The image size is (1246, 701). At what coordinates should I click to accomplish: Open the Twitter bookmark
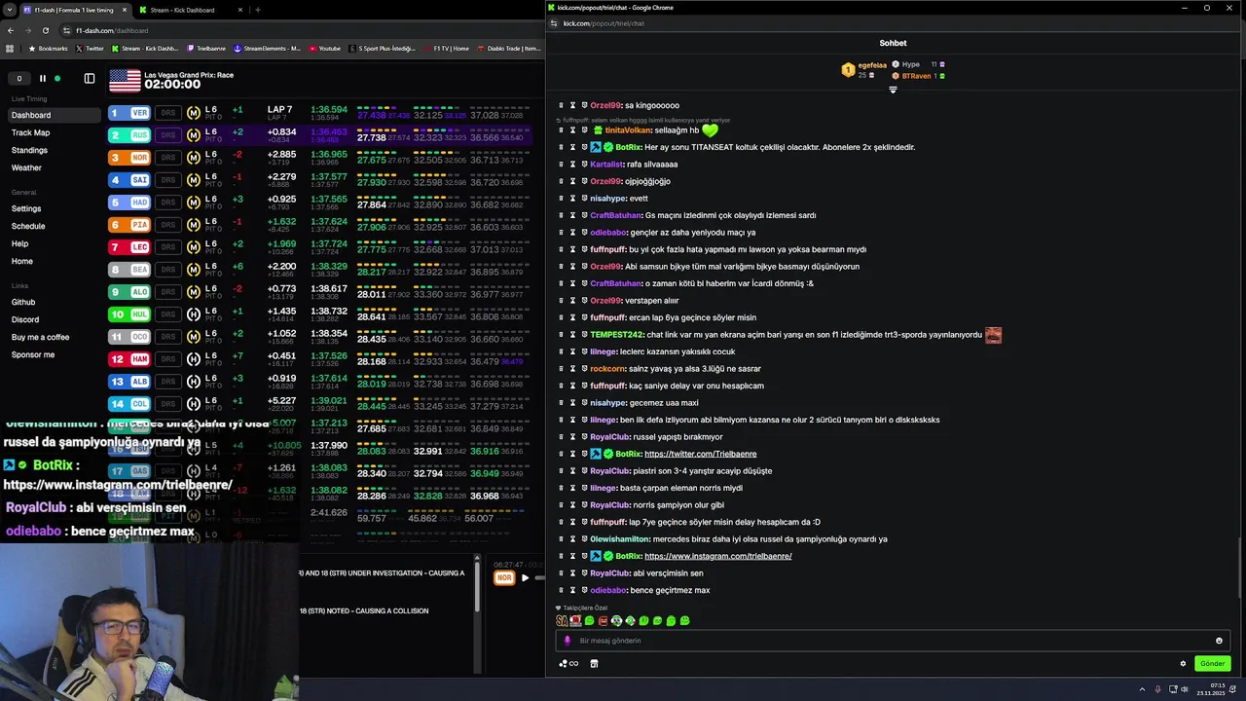[x=90, y=48]
